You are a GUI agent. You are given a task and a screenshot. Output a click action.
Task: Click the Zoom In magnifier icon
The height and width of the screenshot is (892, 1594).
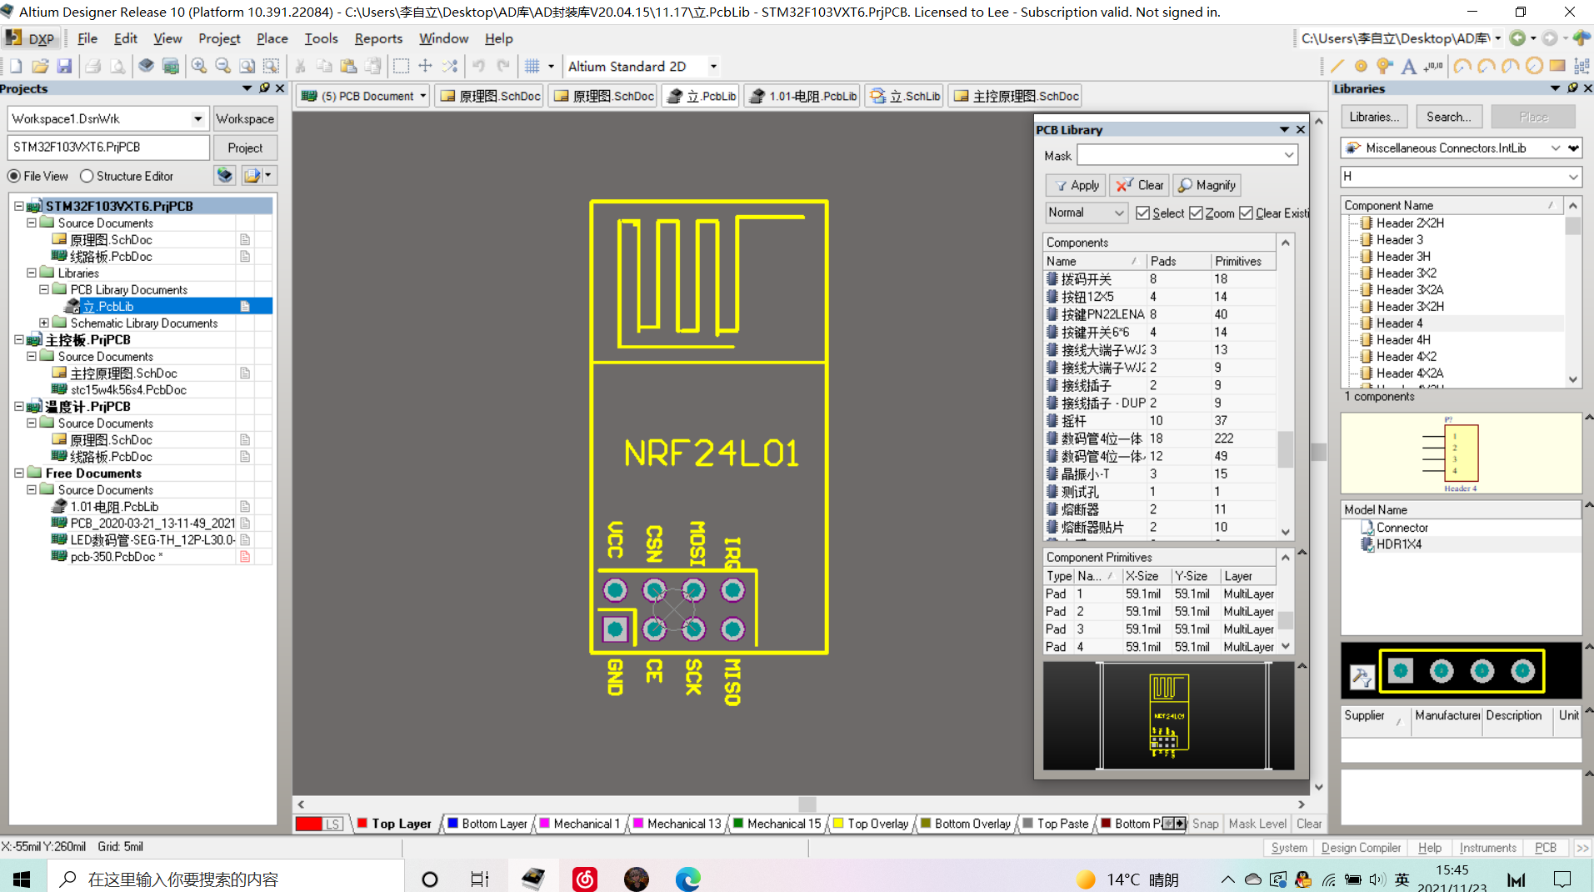[x=199, y=66]
